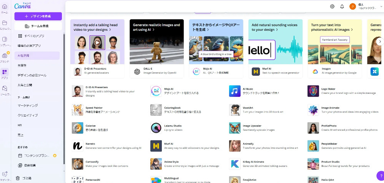
Task: Open the Dream Lab icon in left rail
Action: pos(4,88)
